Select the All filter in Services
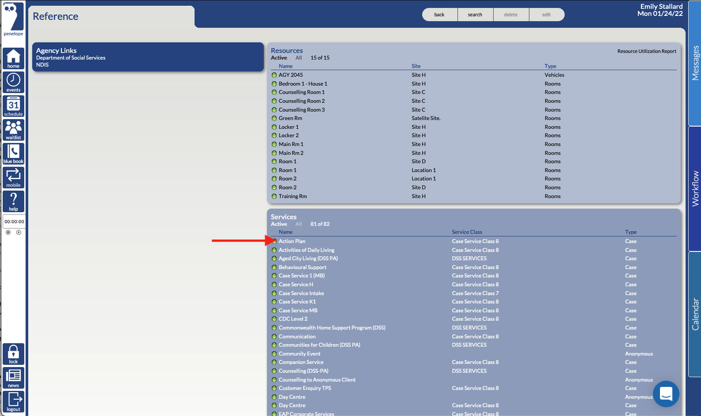Image resolution: width=701 pixels, height=416 pixels. point(299,224)
